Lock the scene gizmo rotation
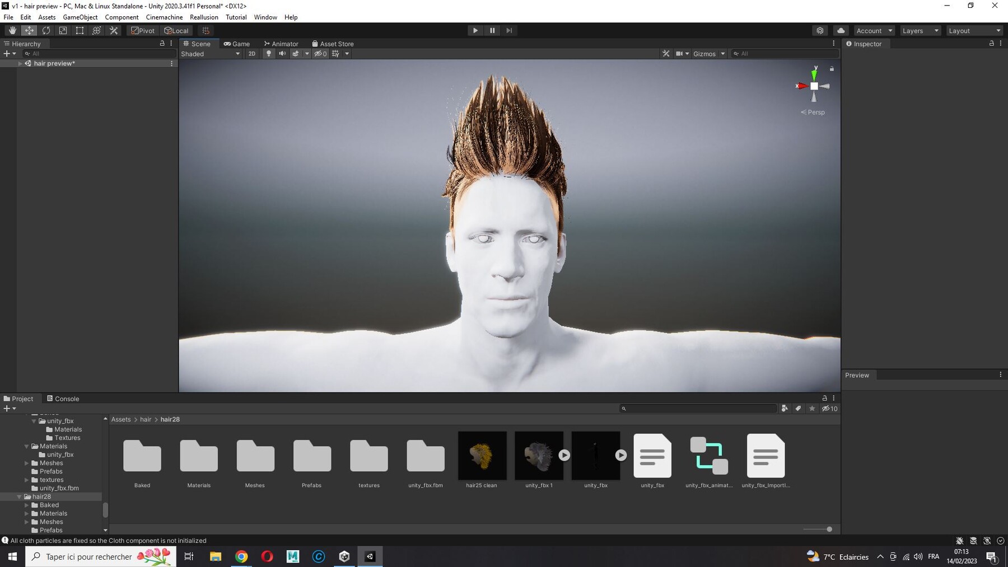This screenshot has width=1008, height=567. tap(832, 69)
